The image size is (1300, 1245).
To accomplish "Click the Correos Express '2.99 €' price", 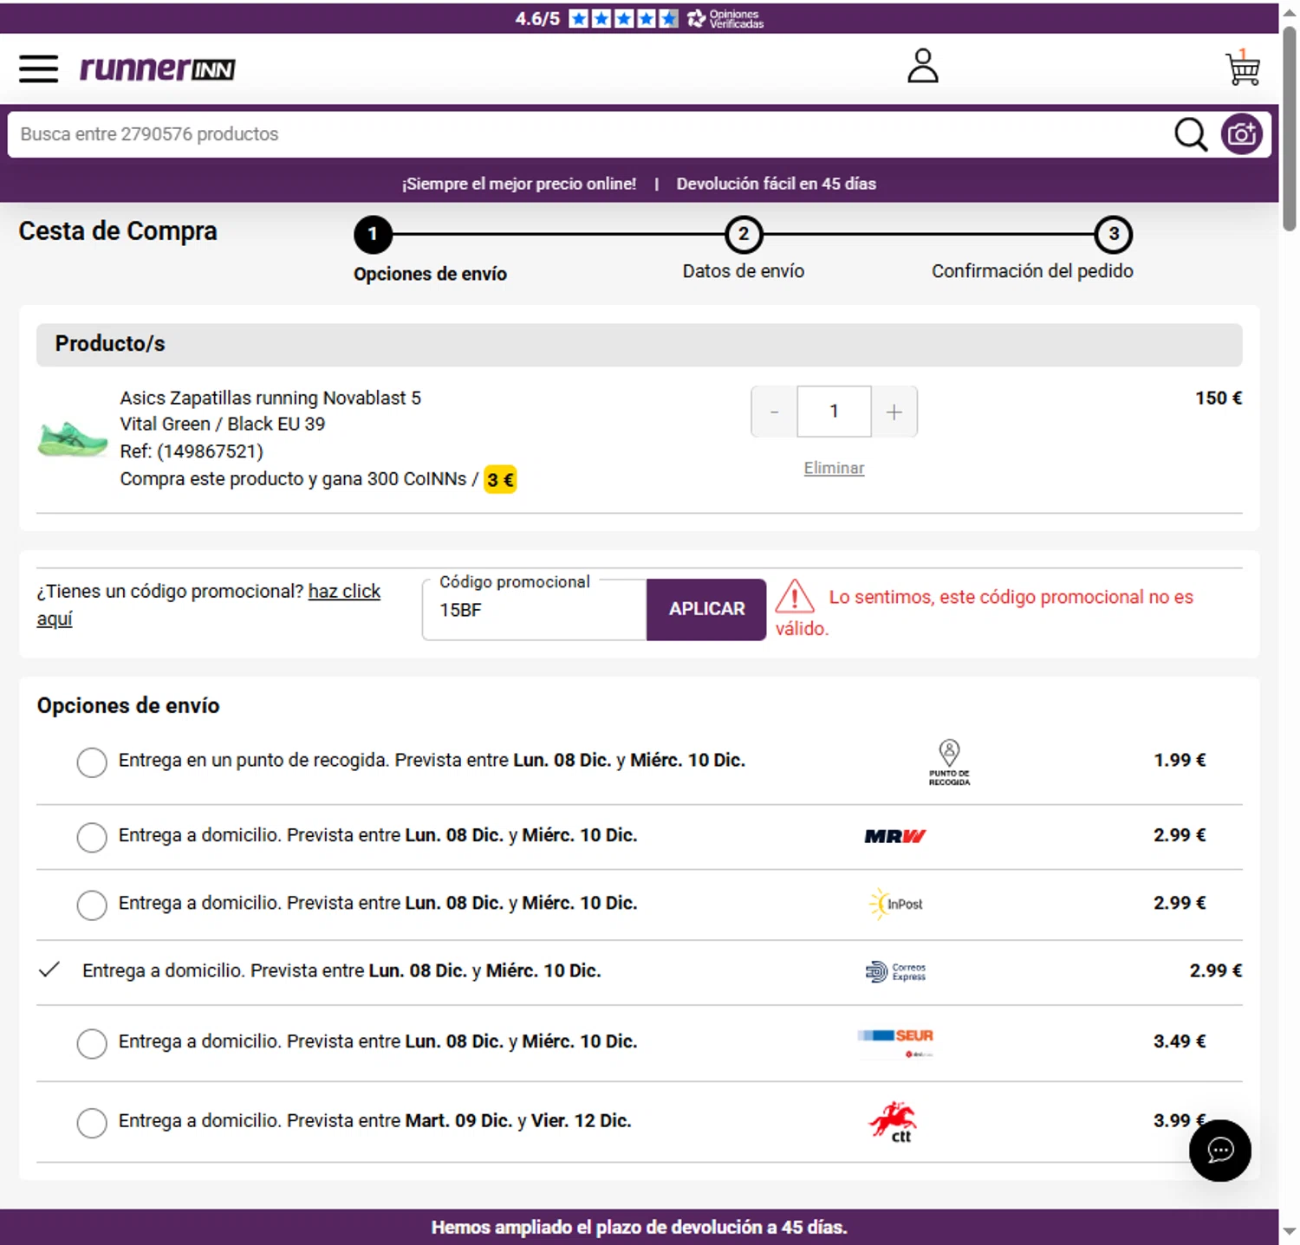I will 1215,970.
